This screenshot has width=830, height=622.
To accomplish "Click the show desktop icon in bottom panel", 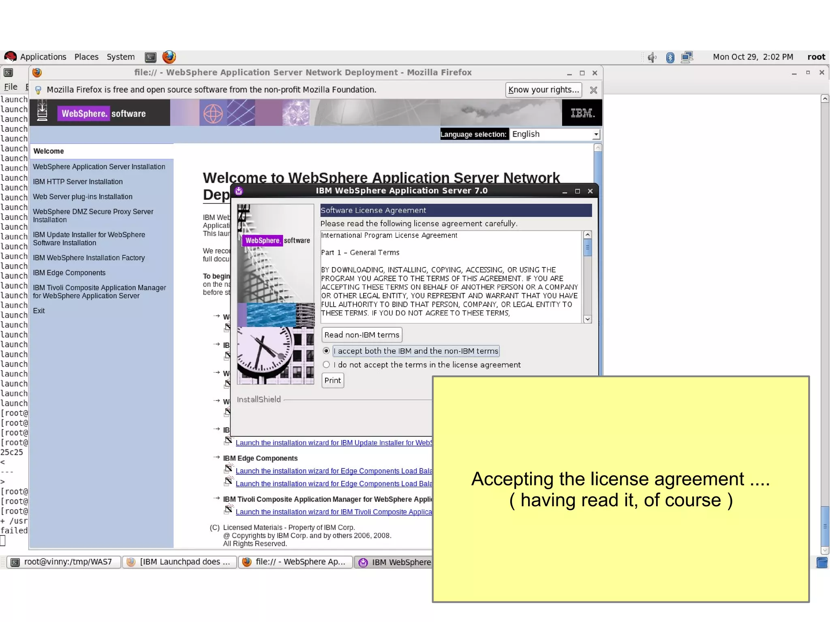I will coord(822,562).
